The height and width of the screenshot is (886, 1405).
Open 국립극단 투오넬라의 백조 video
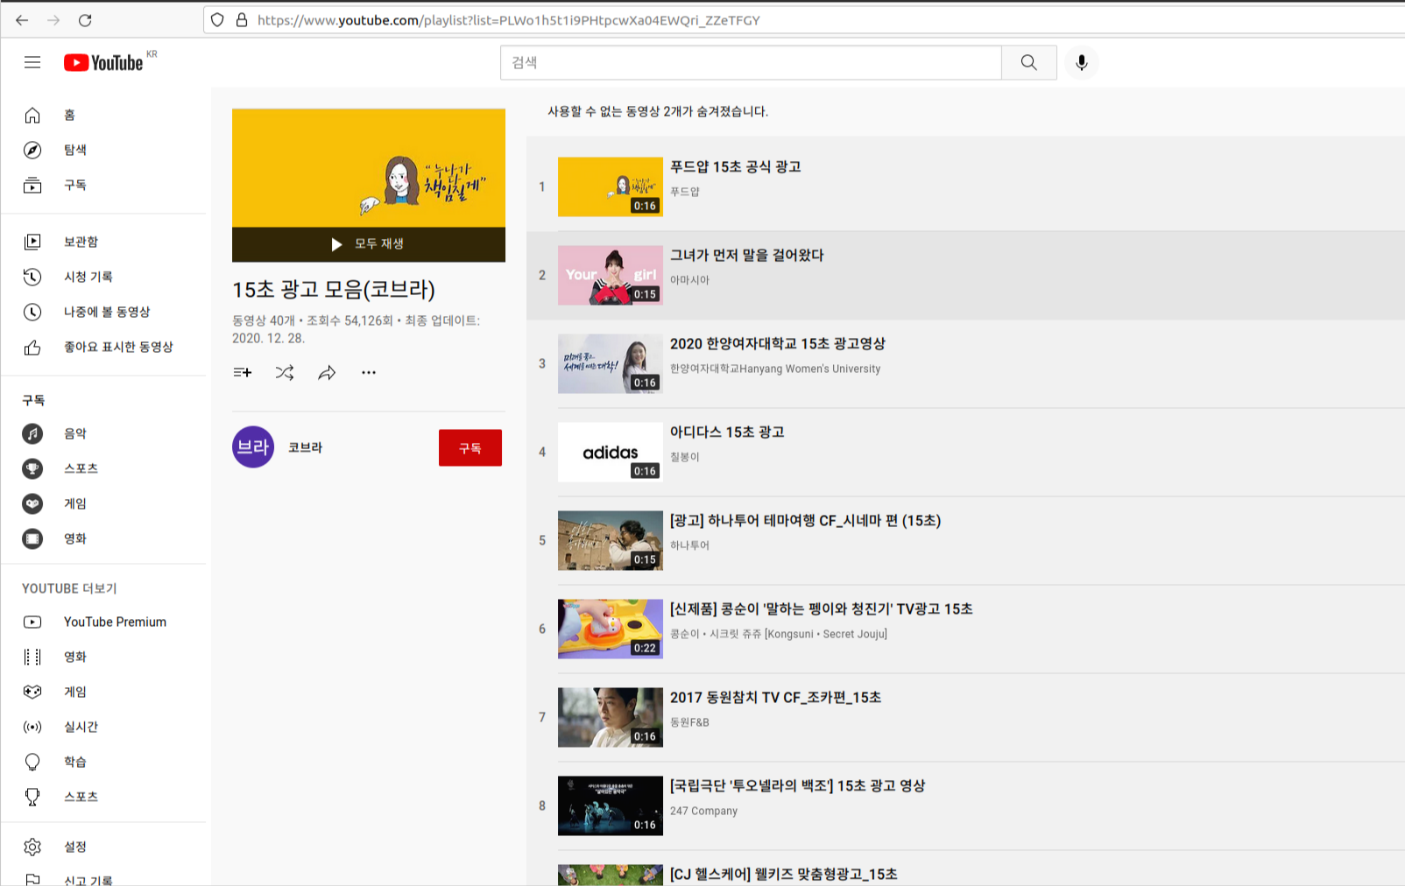pos(798,785)
